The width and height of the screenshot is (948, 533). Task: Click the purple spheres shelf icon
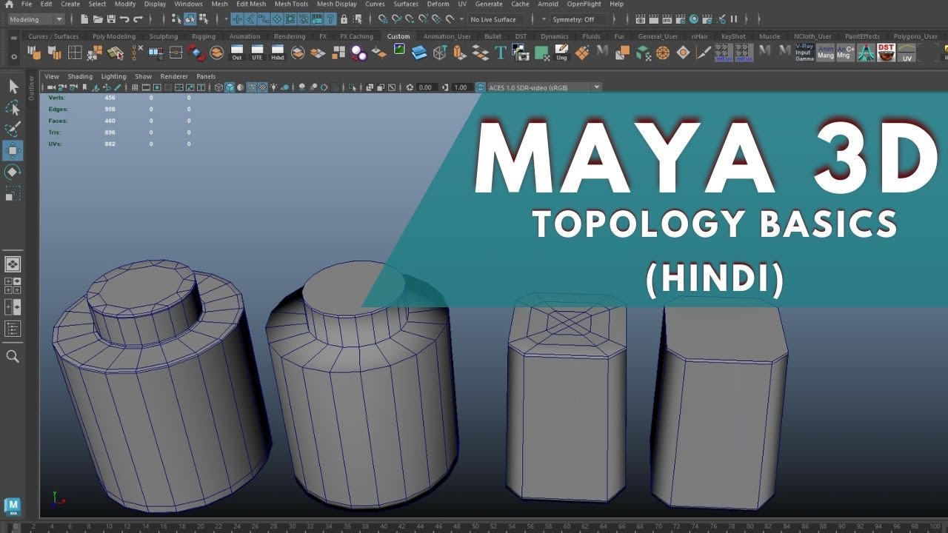click(358, 53)
